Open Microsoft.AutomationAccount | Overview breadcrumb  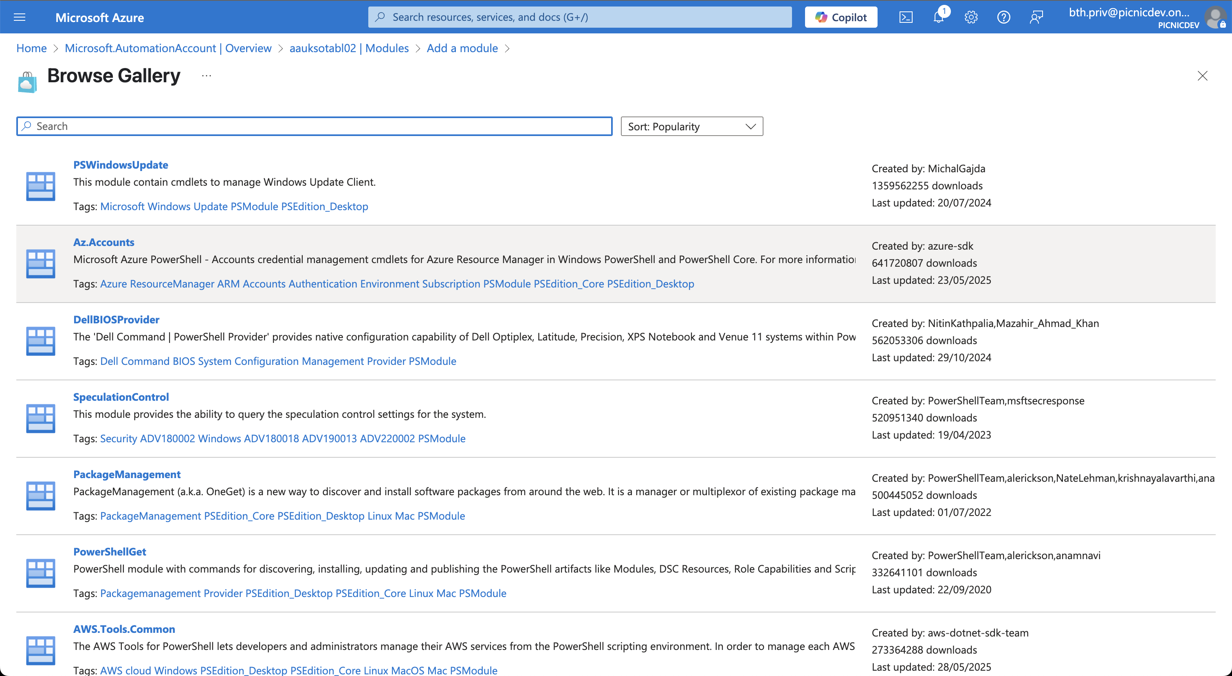pyautogui.click(x=168, y=48)
